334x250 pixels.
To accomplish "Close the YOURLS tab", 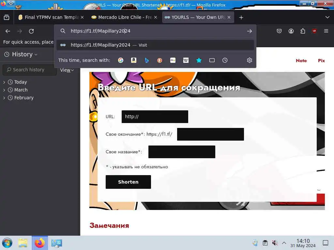I will pos(229,18).
